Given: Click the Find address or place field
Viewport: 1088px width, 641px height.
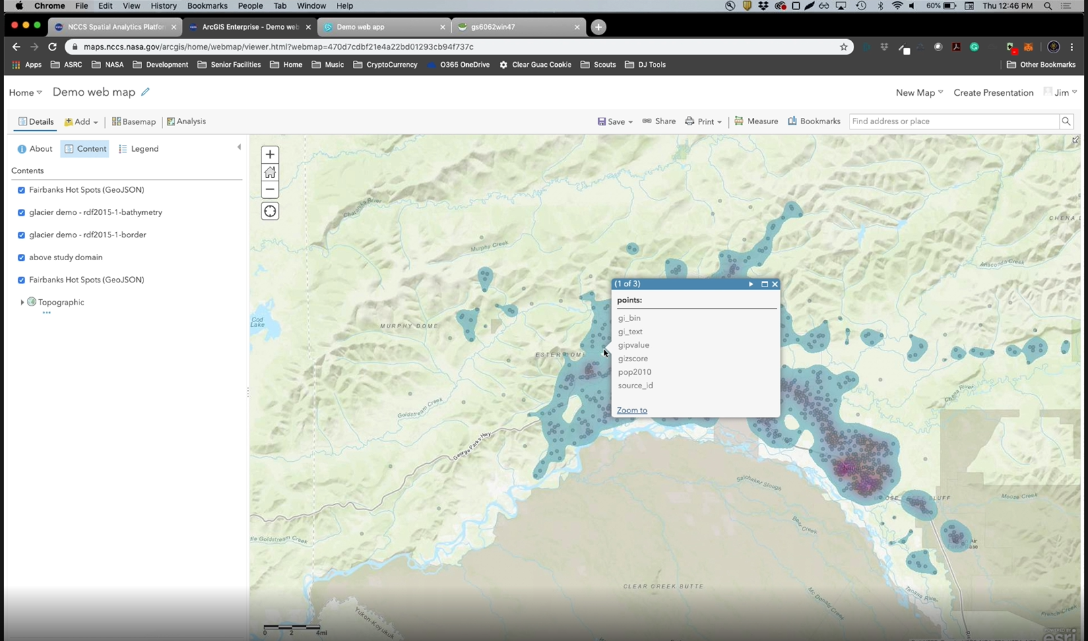Looking at the screenshot, I should pyautogui.click(x=953, y=121).
